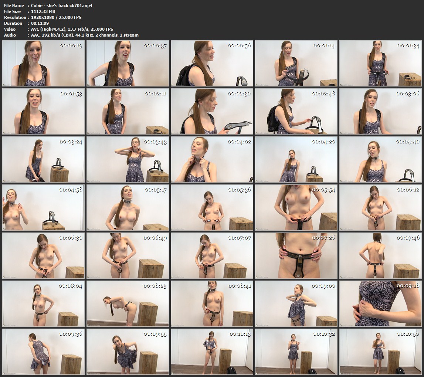This screenshot has height=377, width=424.
Task: Select the frame at 00:00:37
Action: pos(128,64)
